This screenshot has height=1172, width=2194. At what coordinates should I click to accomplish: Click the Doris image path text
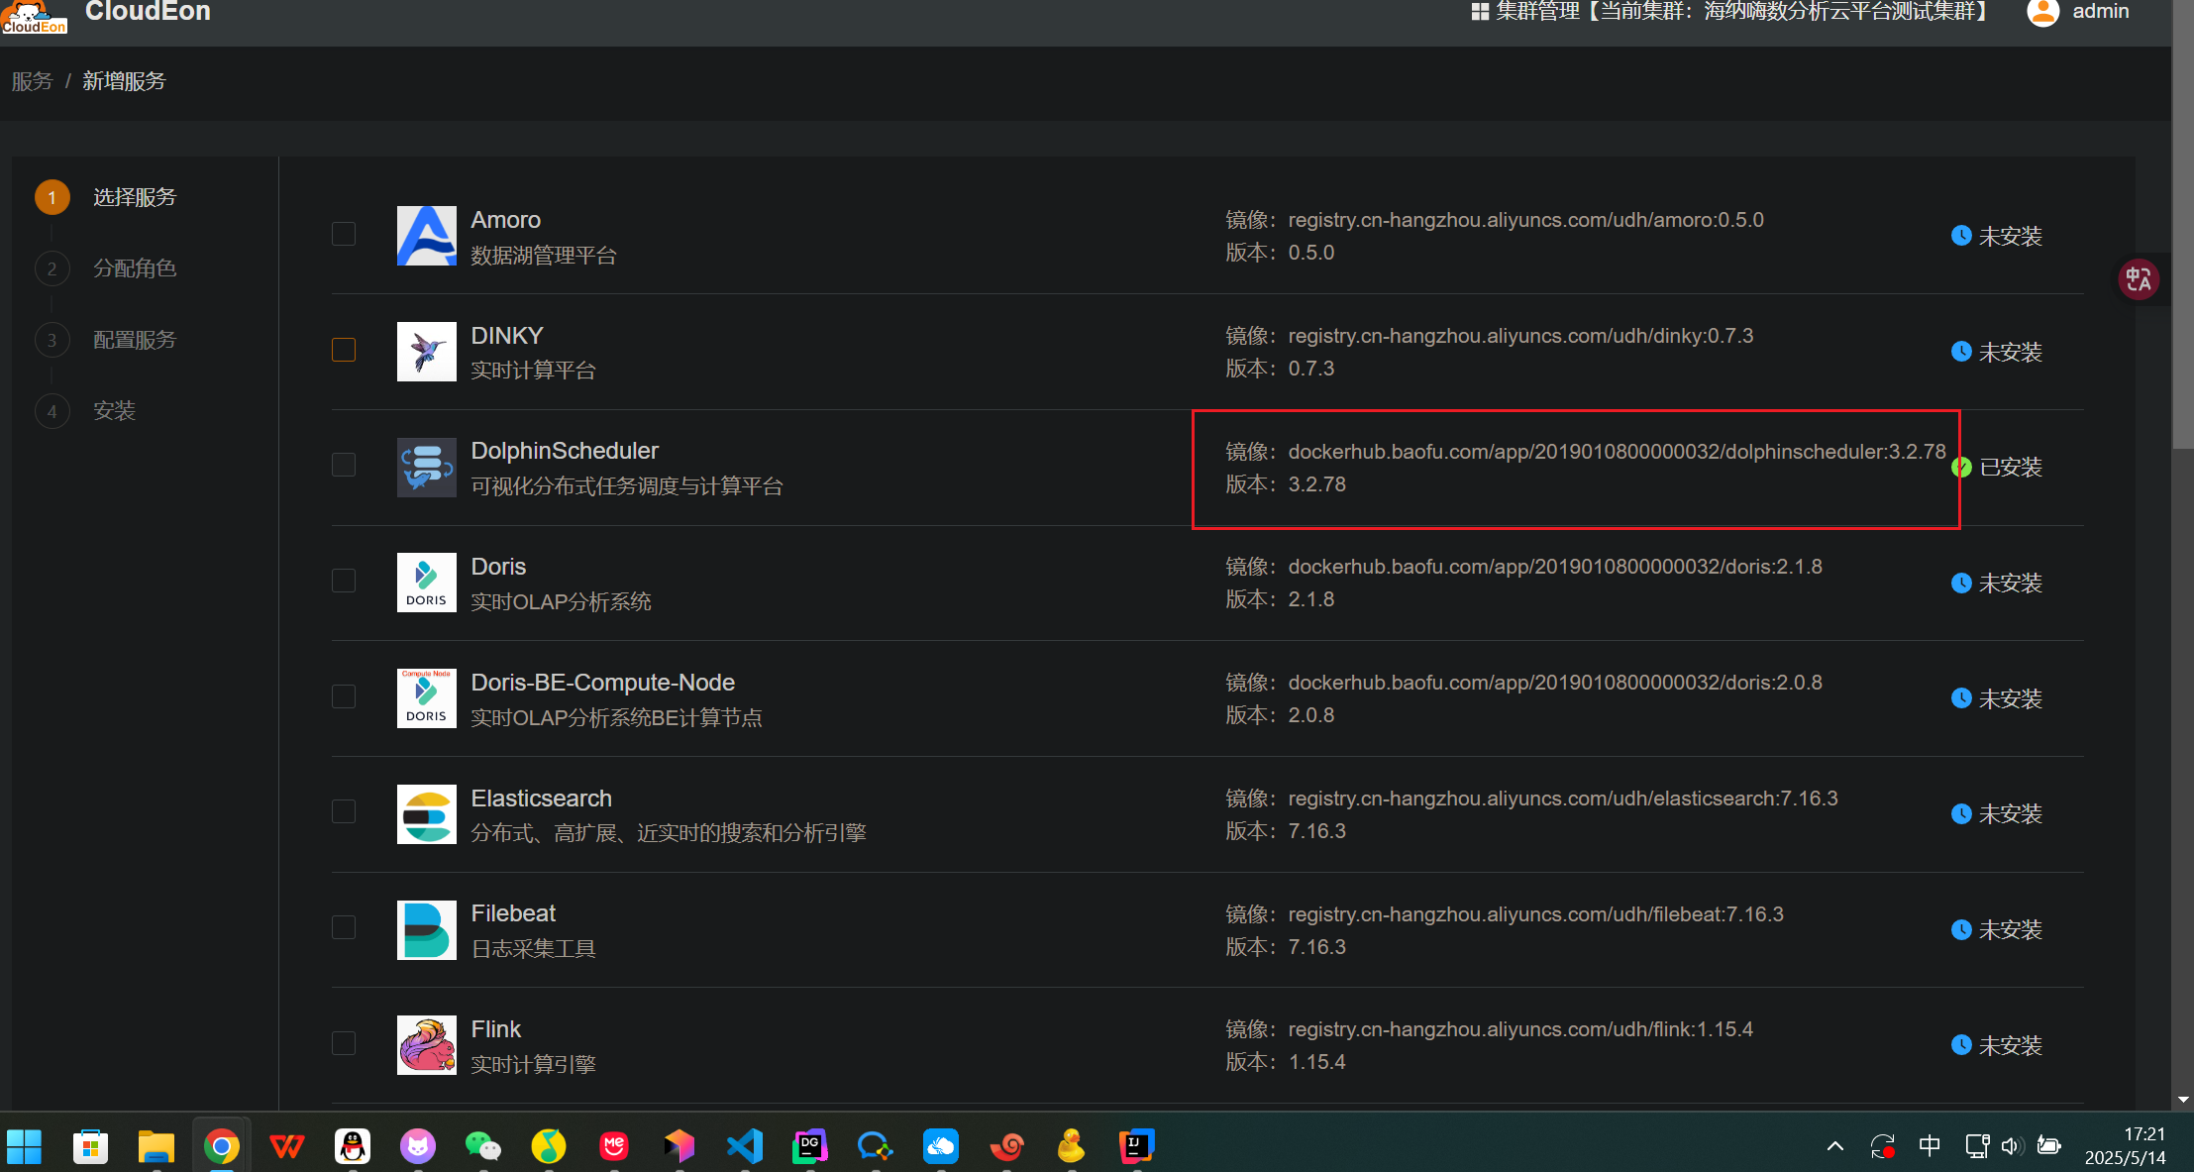(1555, 567)
